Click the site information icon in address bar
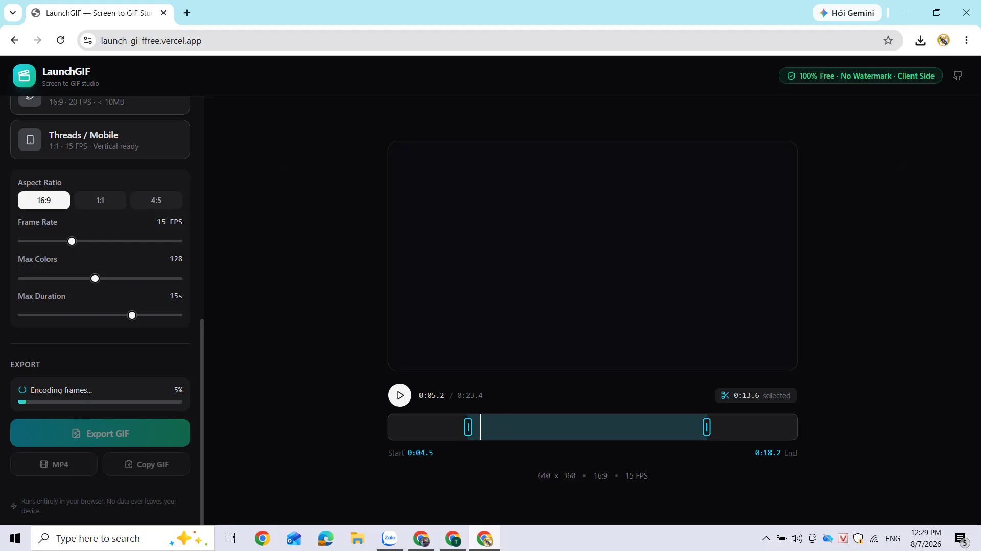Screen dimensions: 981x551 click(88, 40)
